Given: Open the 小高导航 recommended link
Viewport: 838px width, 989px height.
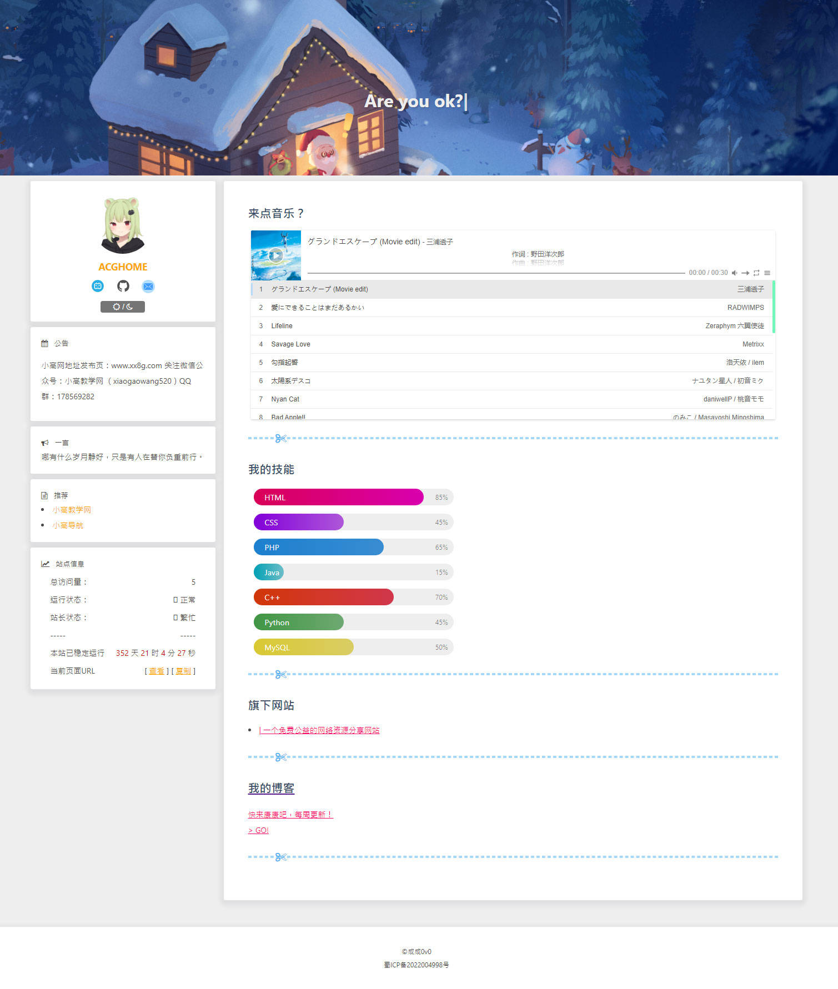Looking at the screenshot, I should pyautogui.click(x=68, y=525).
